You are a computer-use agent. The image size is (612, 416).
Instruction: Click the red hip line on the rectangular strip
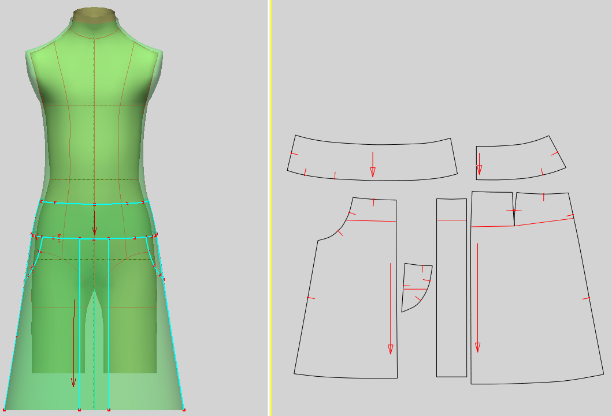451,220
